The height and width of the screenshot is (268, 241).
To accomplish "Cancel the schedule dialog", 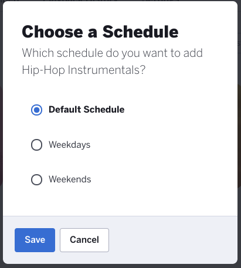I will tap(84, 240).
